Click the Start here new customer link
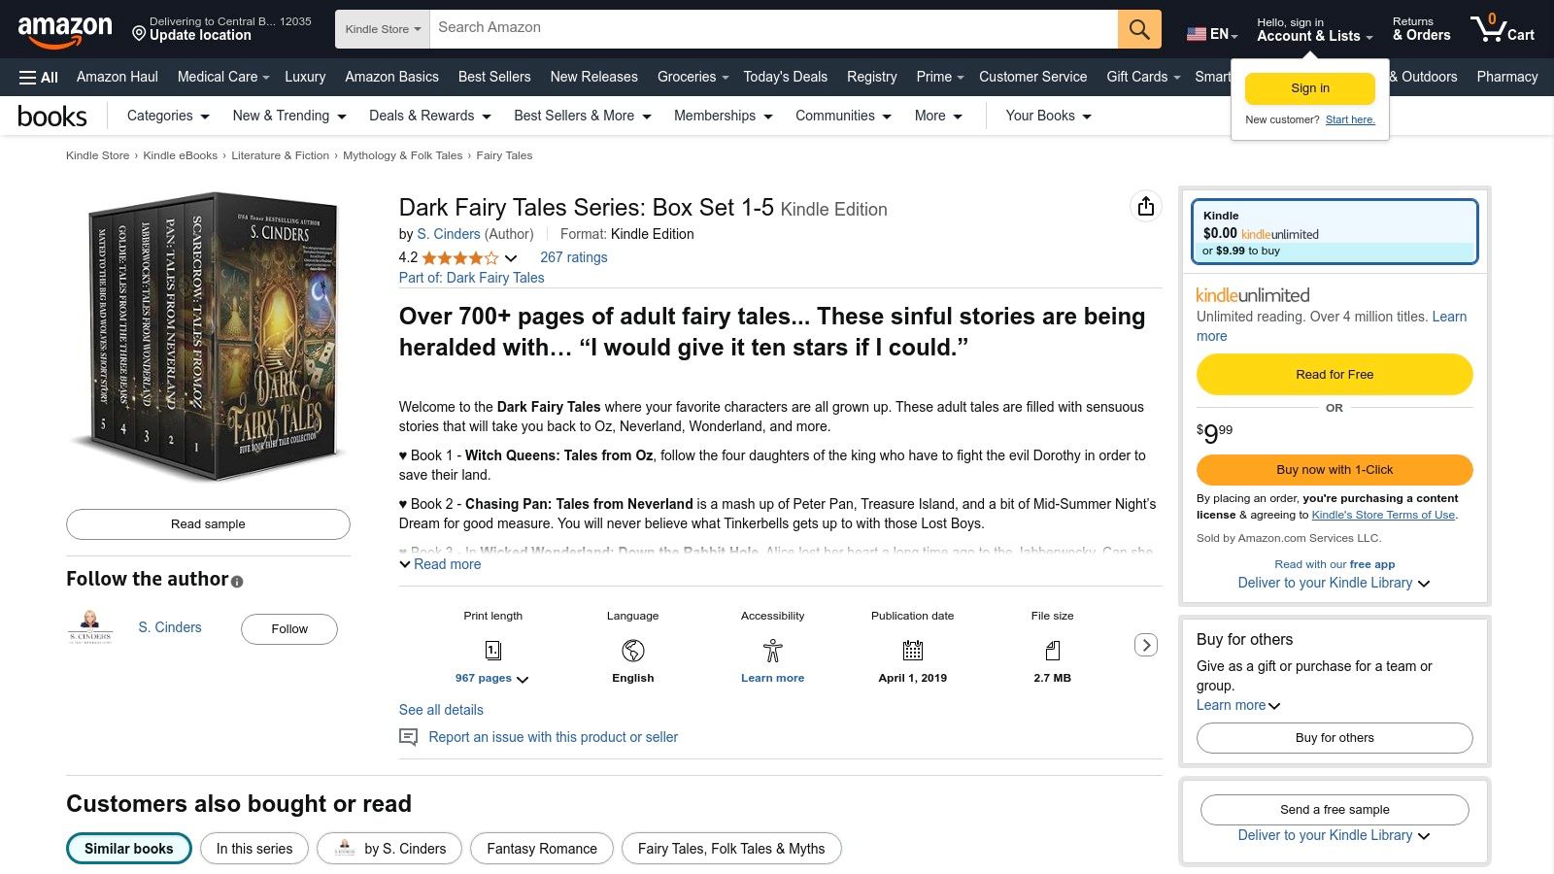 1350,119
